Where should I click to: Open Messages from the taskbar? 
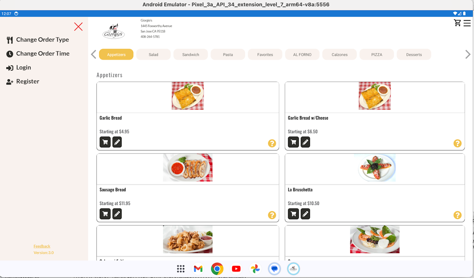[274, 269]
